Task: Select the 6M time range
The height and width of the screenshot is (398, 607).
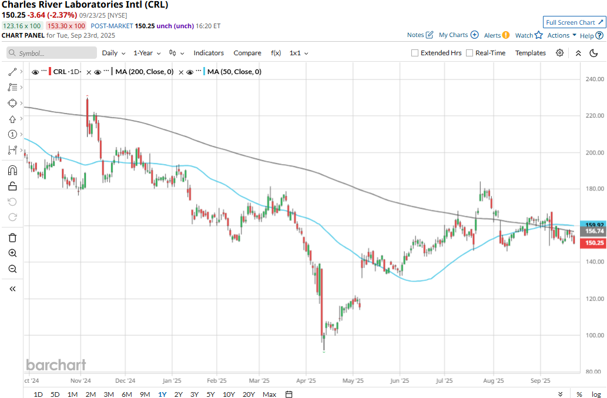Action: (126, 394)
